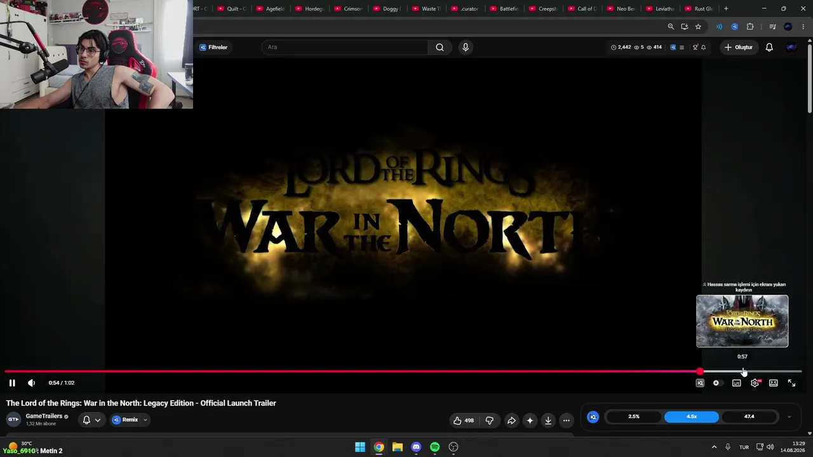Switch to theater mode view

click(x=773, y=383)
